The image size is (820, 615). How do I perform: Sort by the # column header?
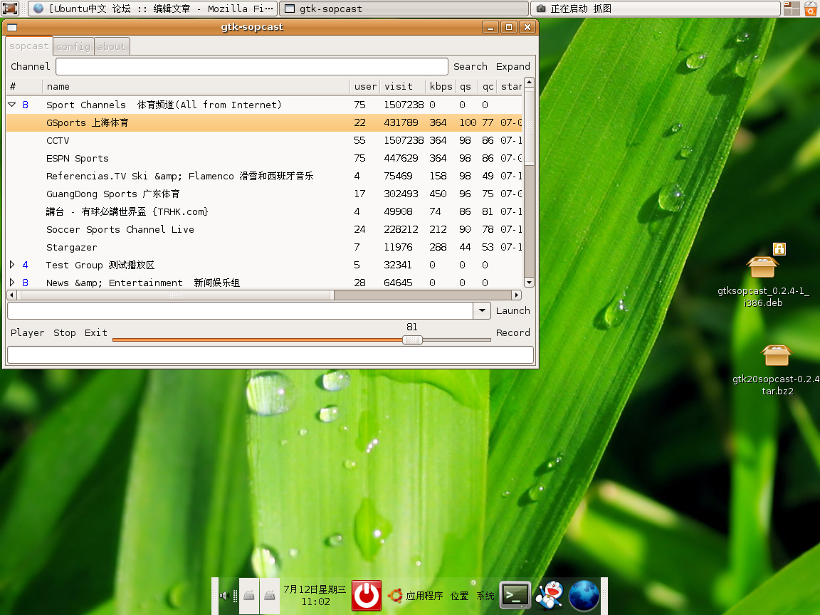point(24,86)
